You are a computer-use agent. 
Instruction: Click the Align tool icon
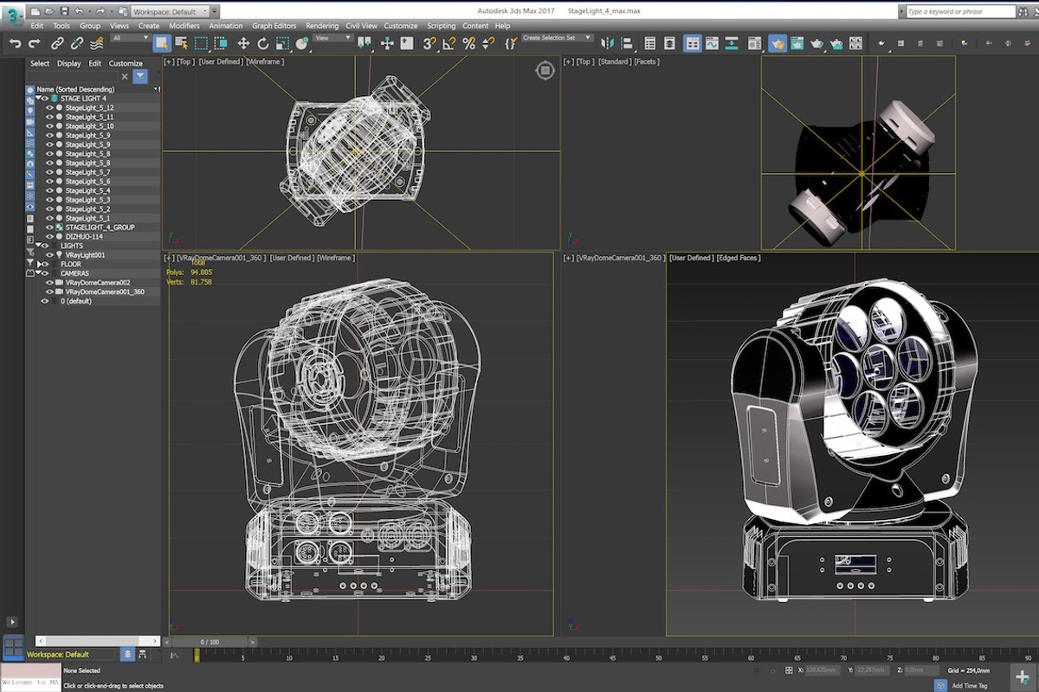(626, 43)
